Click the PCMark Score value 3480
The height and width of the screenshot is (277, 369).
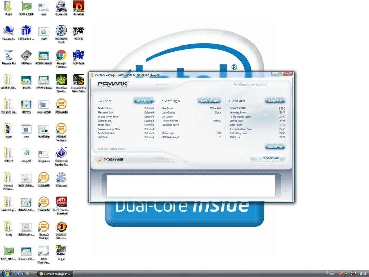282,109
